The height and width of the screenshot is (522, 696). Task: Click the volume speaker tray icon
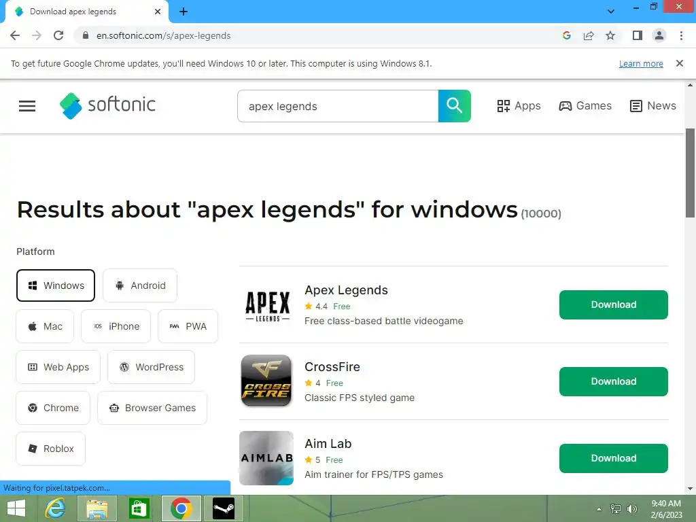(632, 508)
